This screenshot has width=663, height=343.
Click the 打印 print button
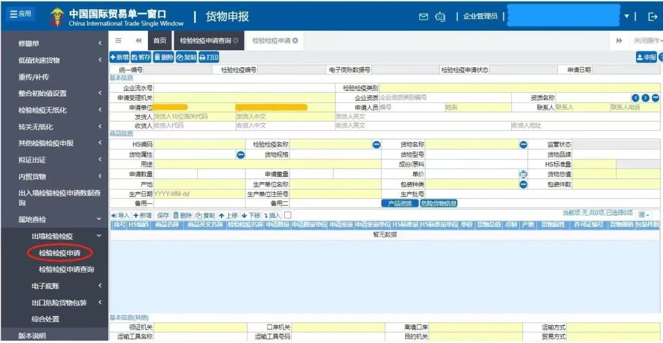click(209, 57)
